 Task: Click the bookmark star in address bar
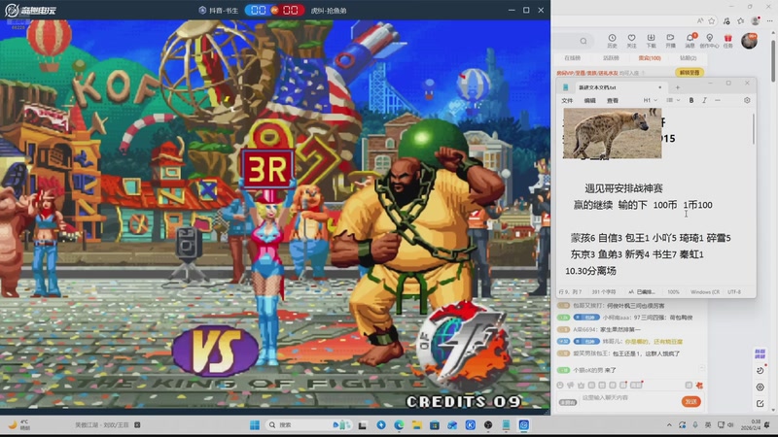(x=712, y=20)
